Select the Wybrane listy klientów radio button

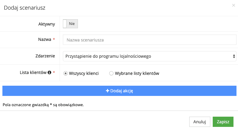click(111, 73)
